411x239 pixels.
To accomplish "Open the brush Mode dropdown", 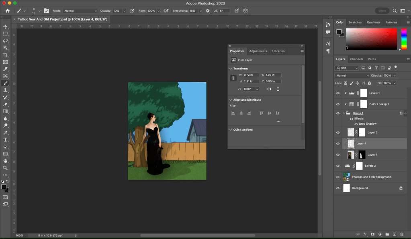I will [x=80, y=11].
